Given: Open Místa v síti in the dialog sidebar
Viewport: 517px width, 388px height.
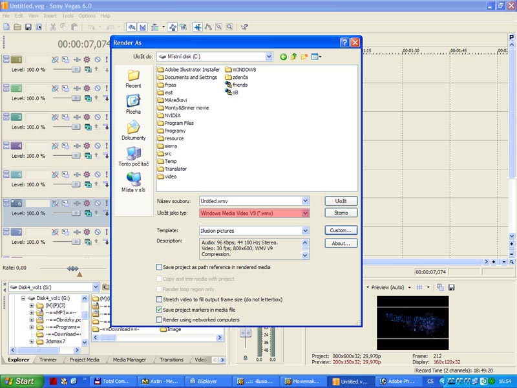Looking at the screenshot, I should (134, 182).
